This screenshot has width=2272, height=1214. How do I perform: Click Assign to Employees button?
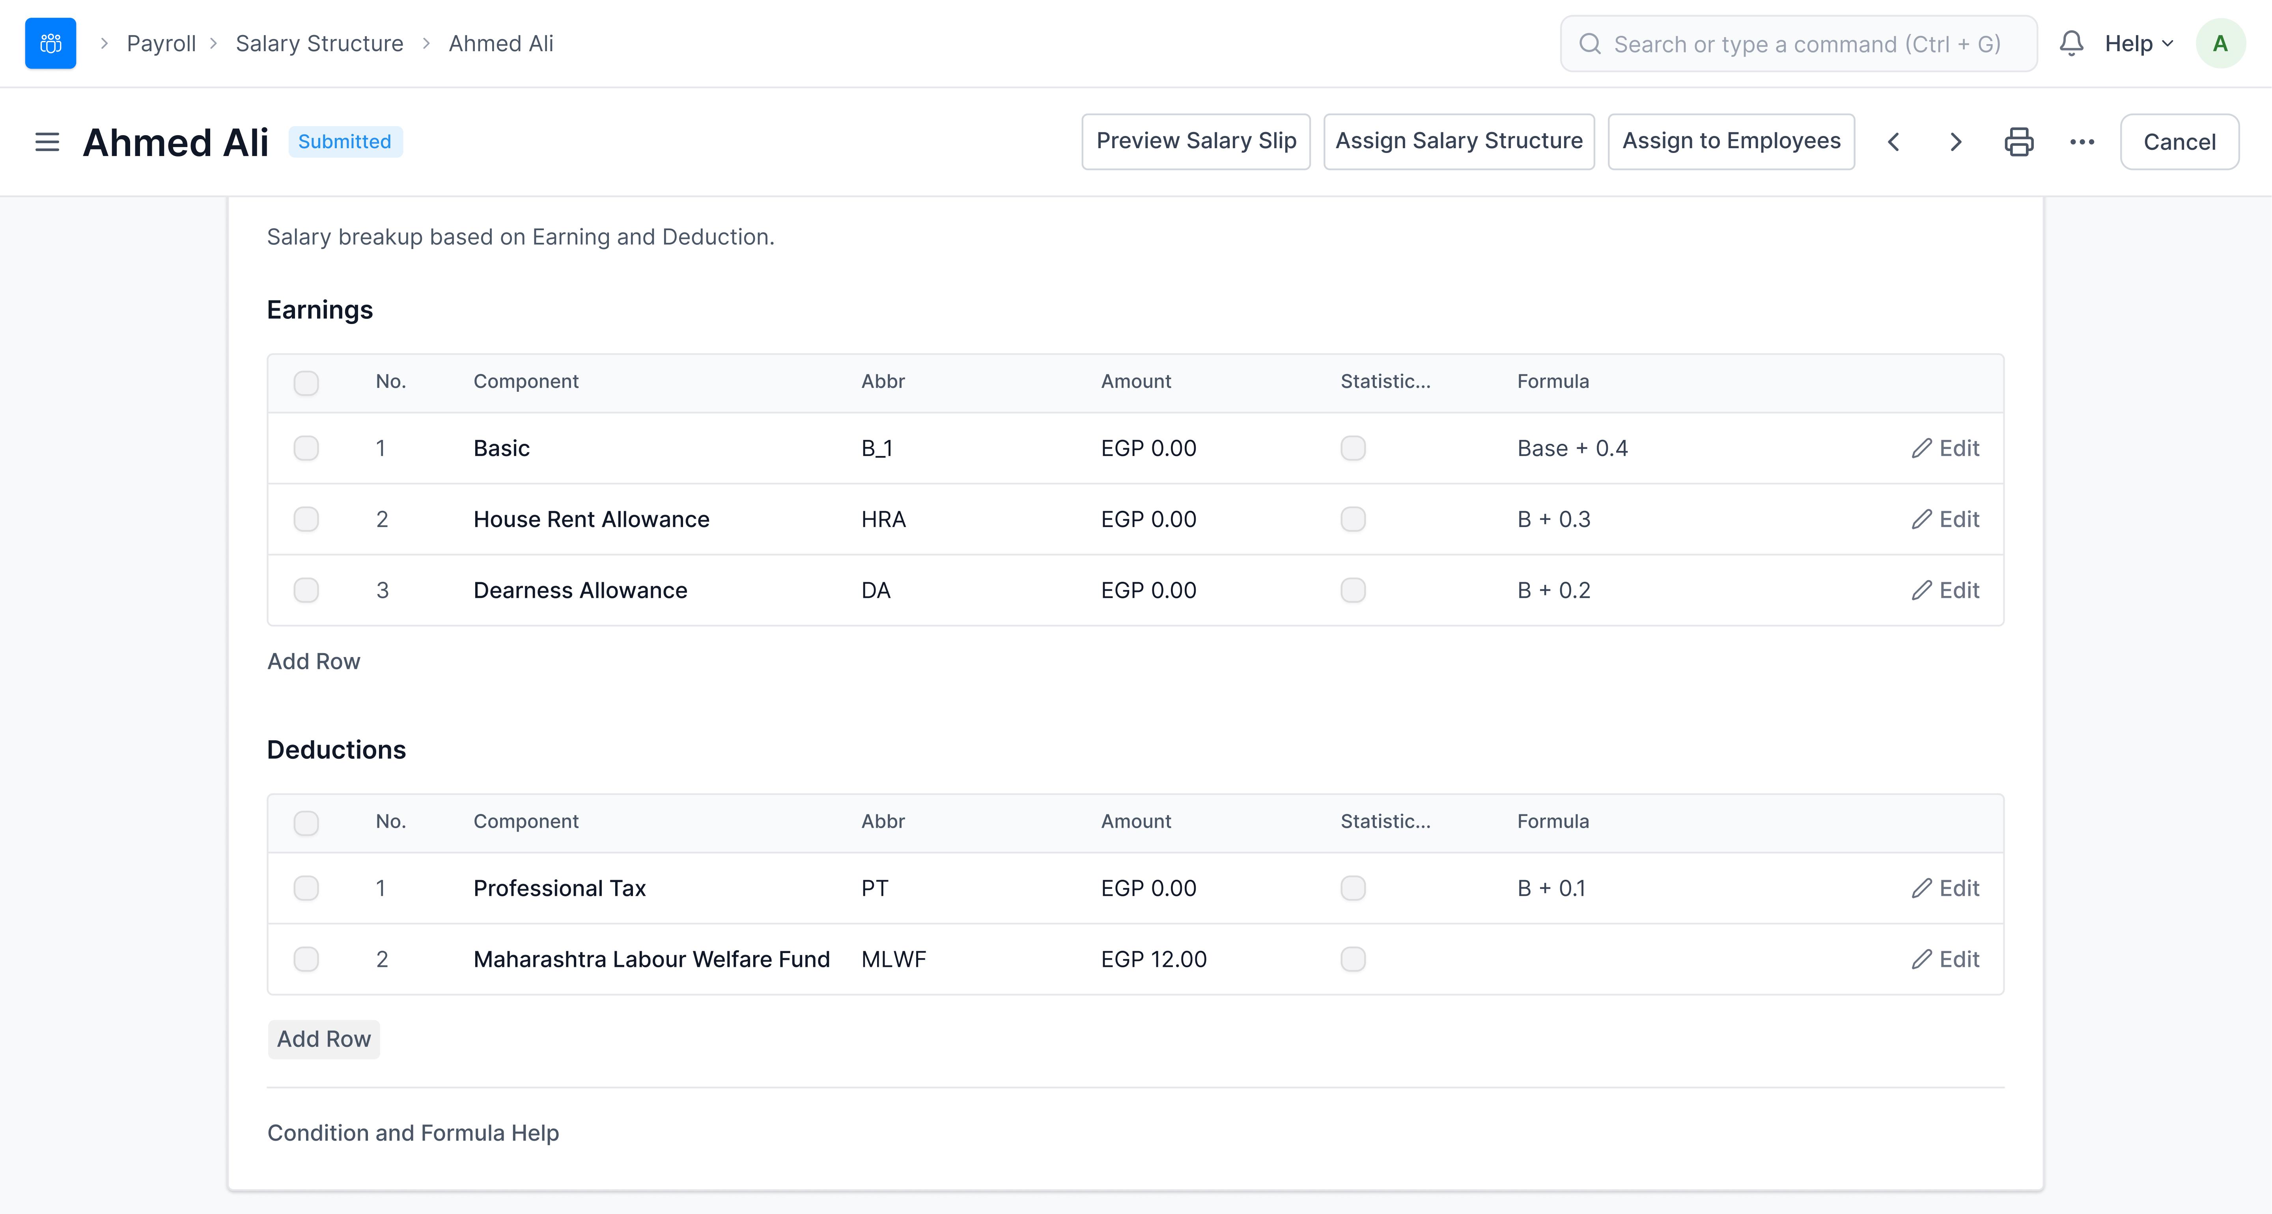tap(1731, 141)
